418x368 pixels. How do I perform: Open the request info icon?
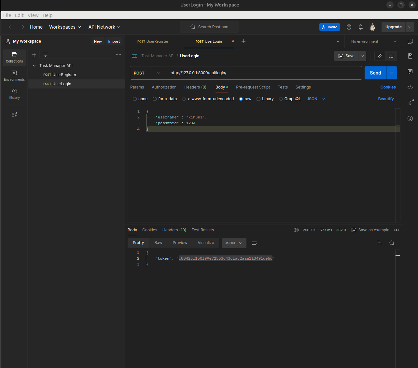(x=410, y=118)
